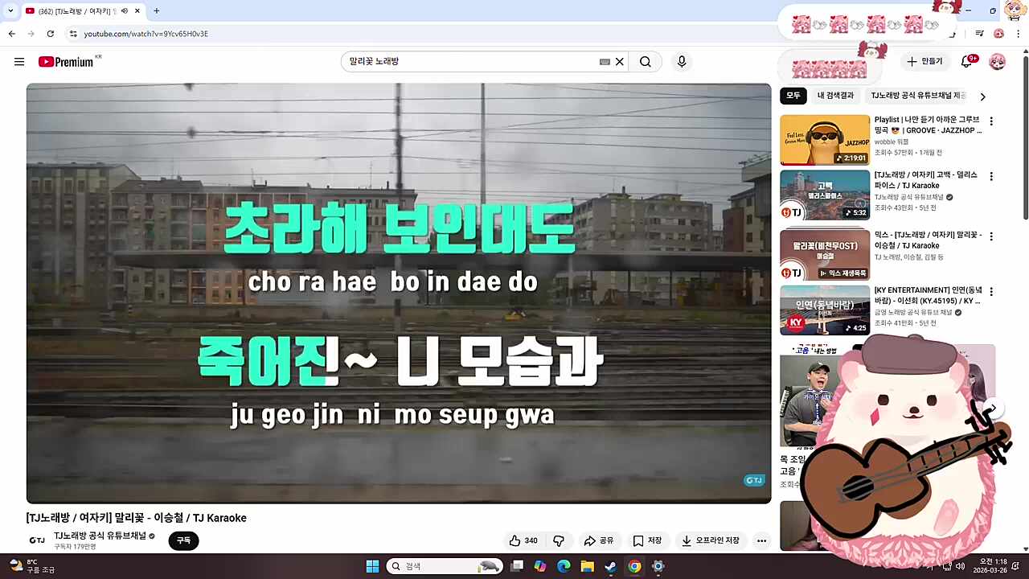Click the video player to pause karaoke

399,294
